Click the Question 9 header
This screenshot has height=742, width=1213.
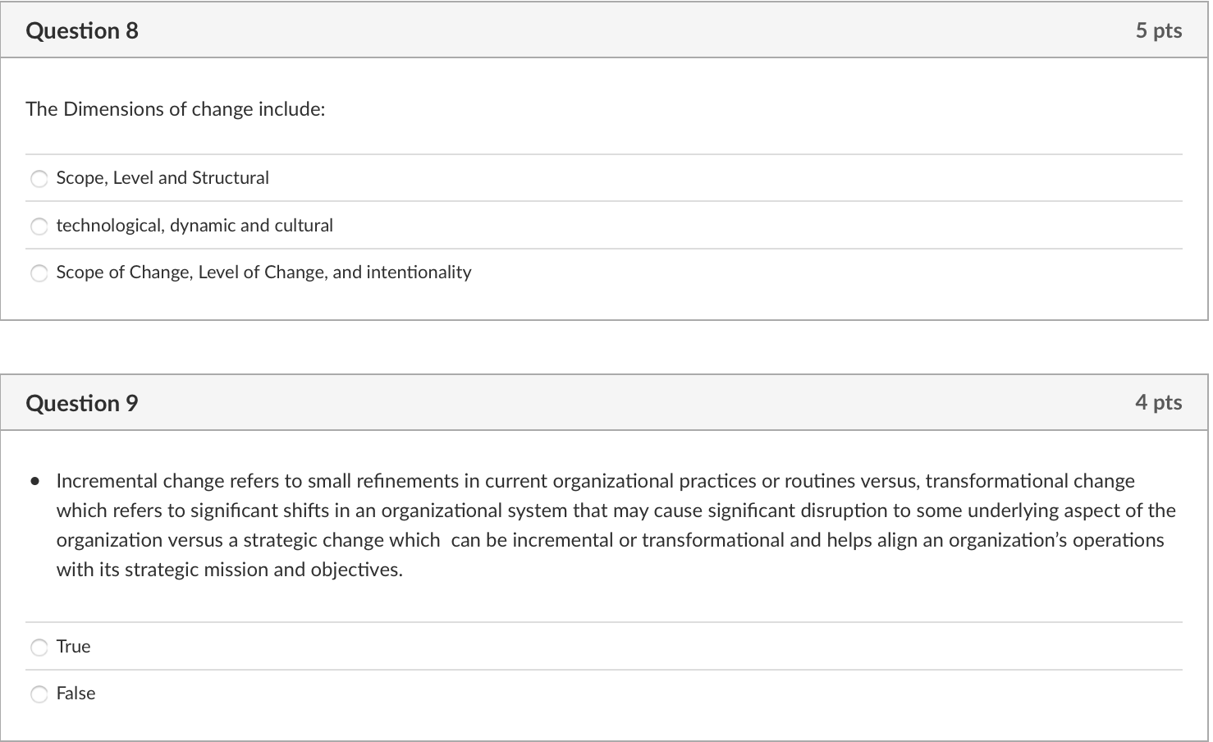point(82,402)
